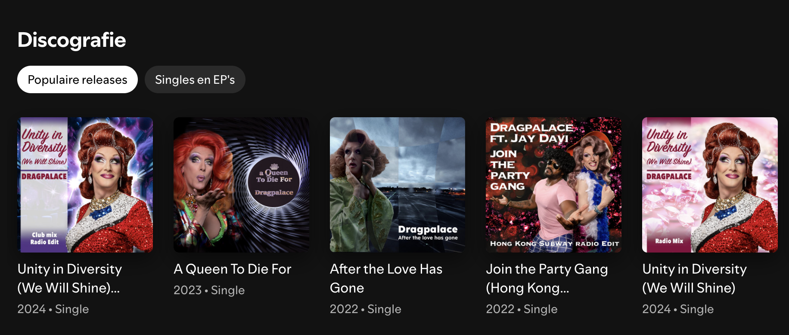Click '2024 • Single' under the last release
Viewport: 789px width, 335px height.
tap(678, 309)
